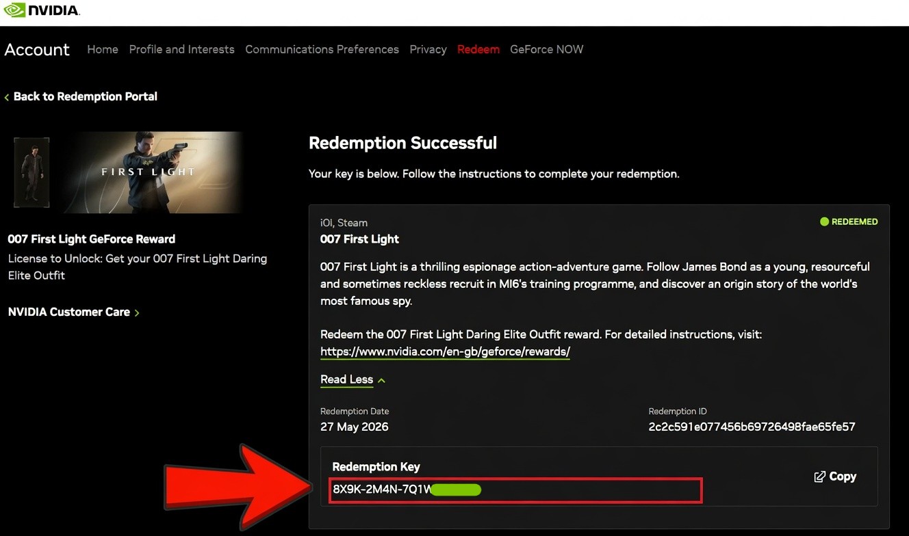Open NVIDIA Customer Care link
Image resolution: width=909 pixels, height=536 pixels.
coord(68,312)
